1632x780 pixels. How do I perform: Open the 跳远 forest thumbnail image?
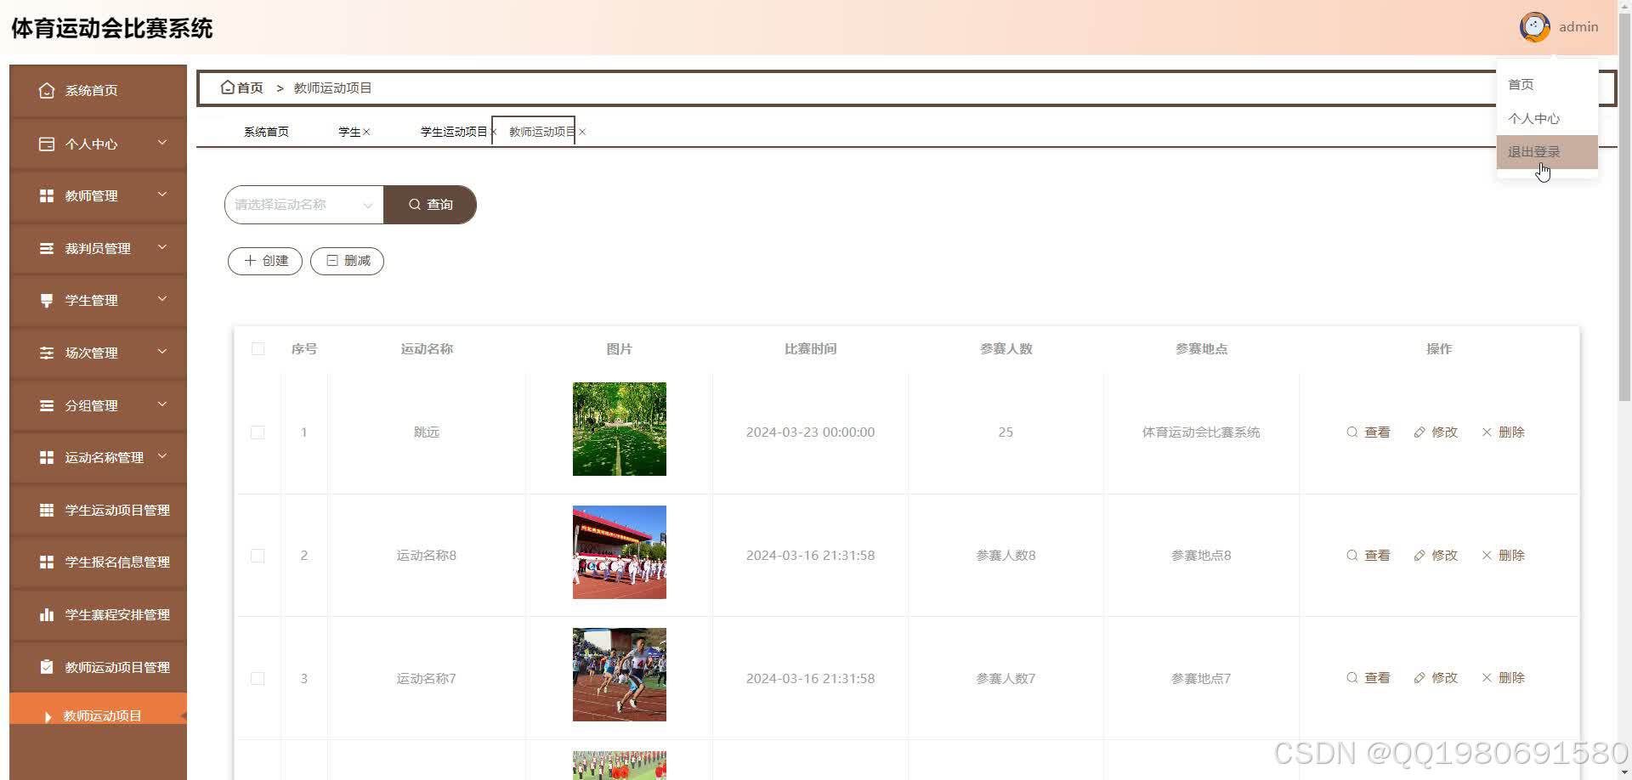pos(620,429)
